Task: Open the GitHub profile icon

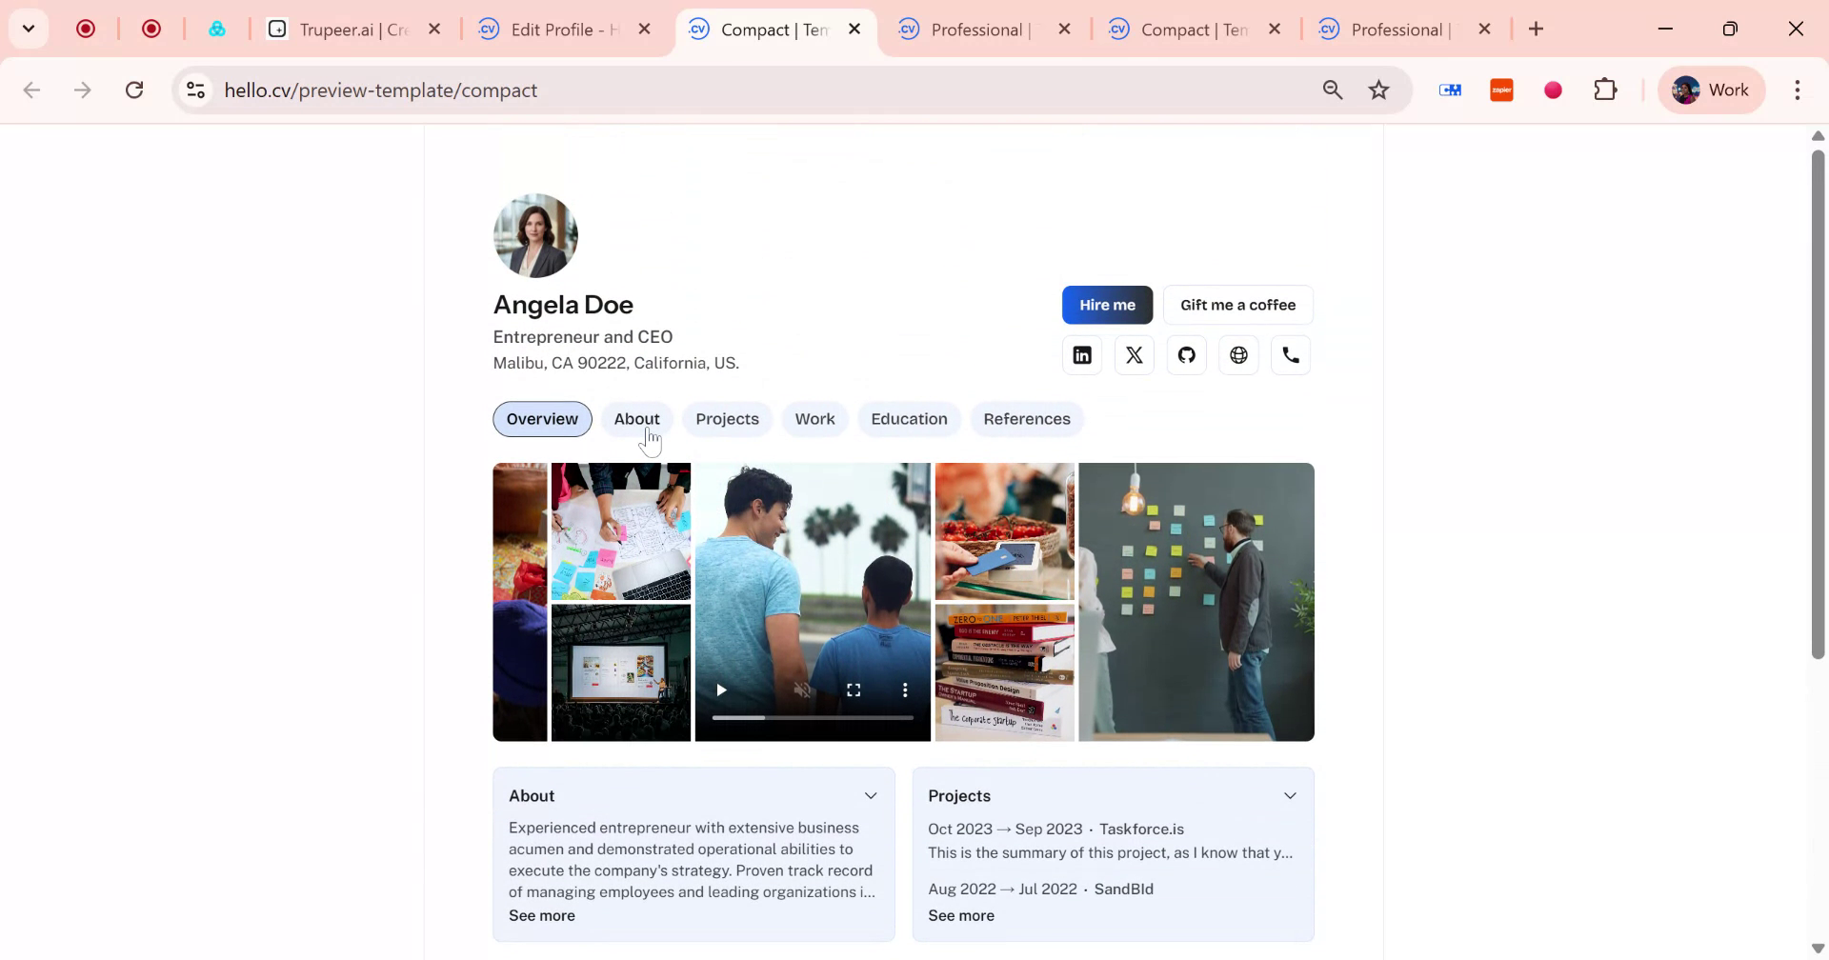Action: pyautogui.click(x=1186, y=354)
